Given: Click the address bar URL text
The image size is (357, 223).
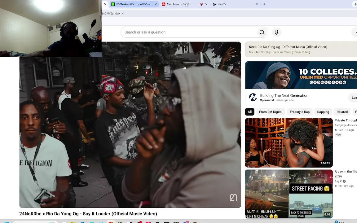Looking at the screenshot, I should [x=112, y=13].
